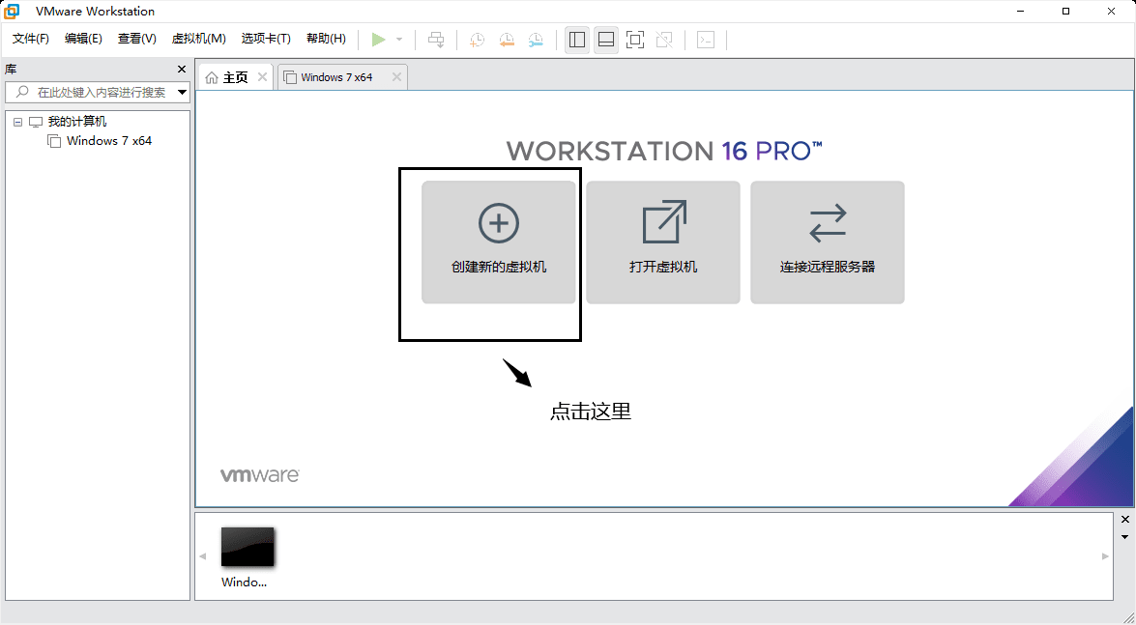The image size is (1136, 625).
Task: Click the Unity mode toolbar icon
Action: tap(663, 39)
